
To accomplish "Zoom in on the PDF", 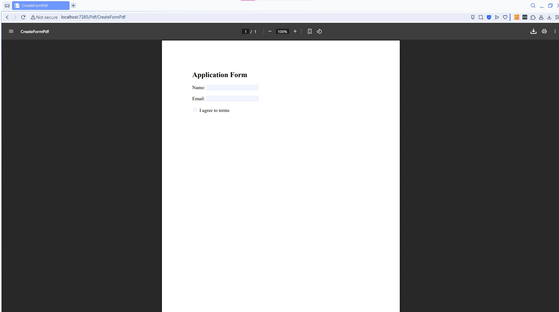I will pos(295,31).
